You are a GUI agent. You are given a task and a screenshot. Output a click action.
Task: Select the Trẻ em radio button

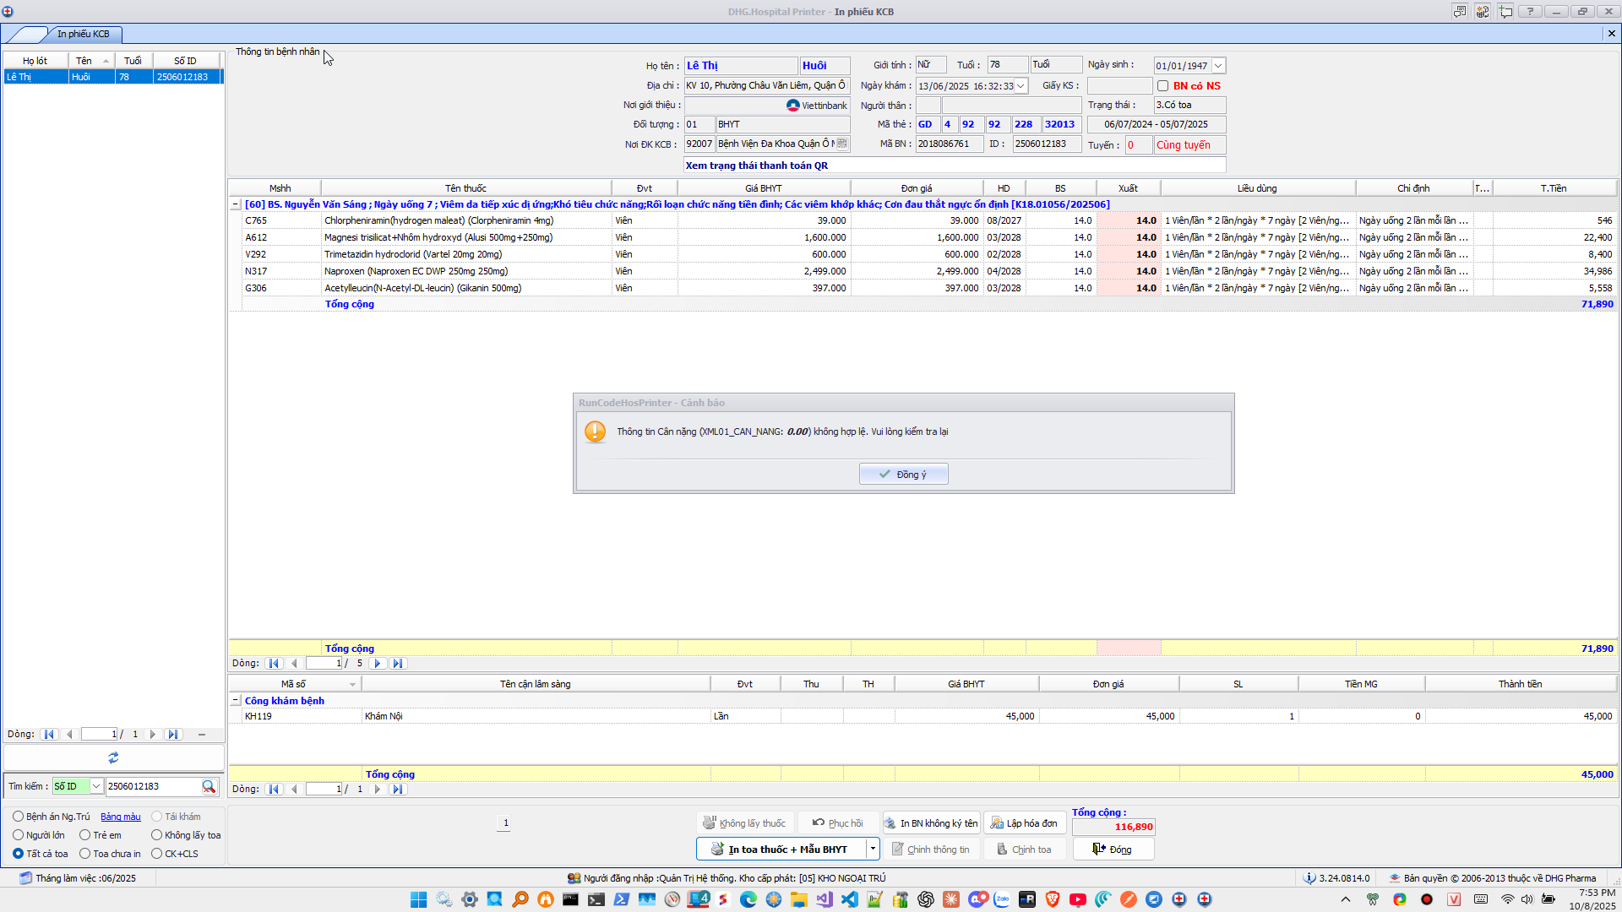[85, 835]
